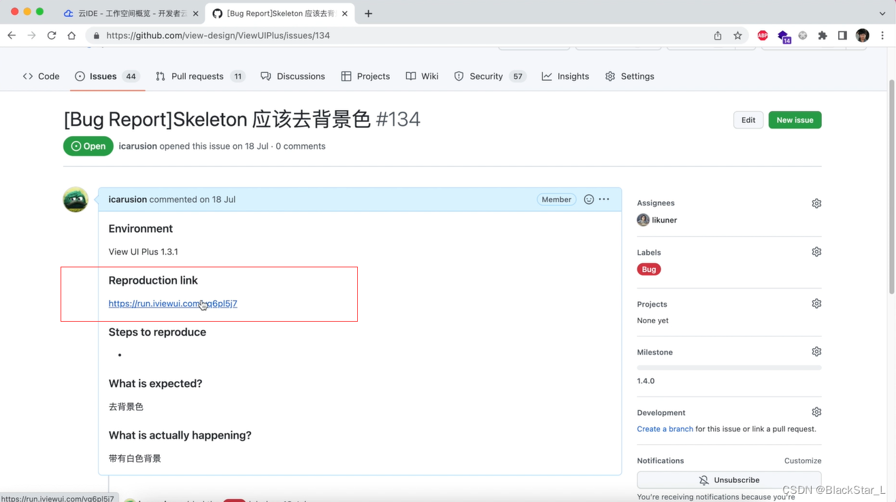Open the run.iviewui.com reproduction link

coord(173,303)
